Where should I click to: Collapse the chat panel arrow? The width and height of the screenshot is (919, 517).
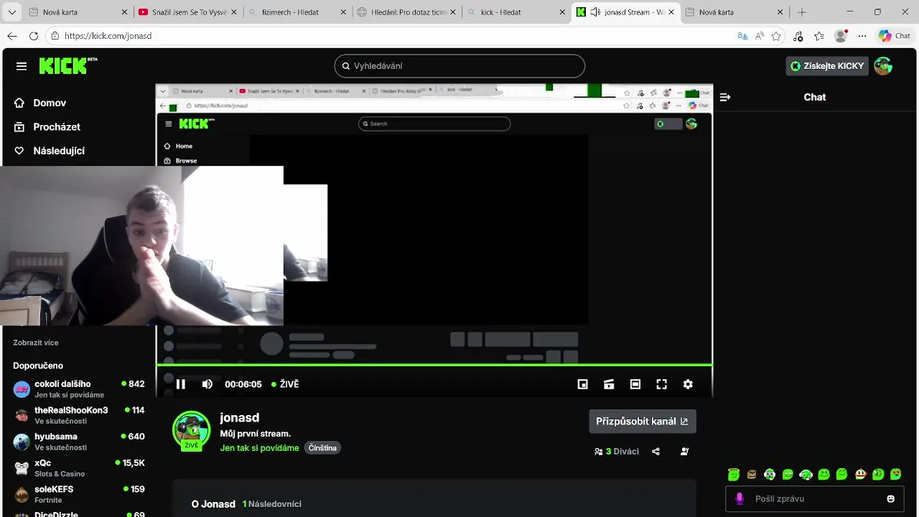[725, 97]
